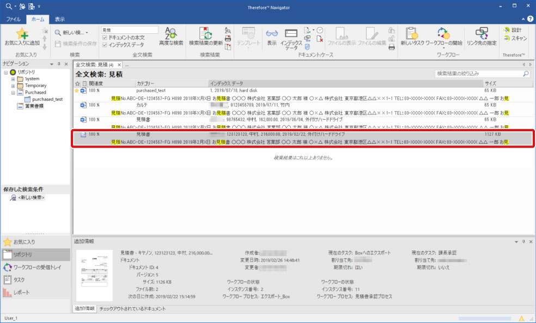536x323 pixels.
Task: Click the 設計 button in ribbon
Action: tap(513, 30)
